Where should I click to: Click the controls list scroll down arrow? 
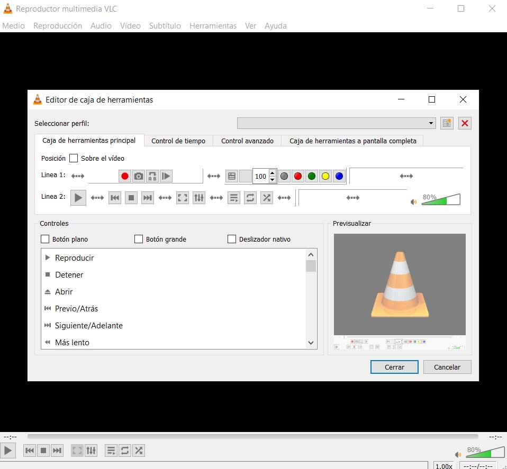pyautogui.click(x=311, y=343)
